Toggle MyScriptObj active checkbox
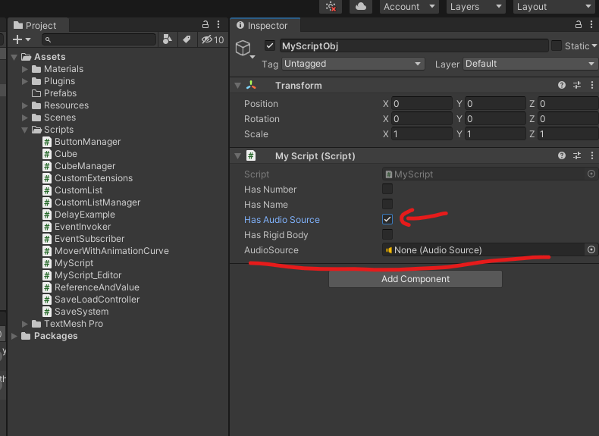The width and height of the screenshot is (599, 436). click(270, 45)
